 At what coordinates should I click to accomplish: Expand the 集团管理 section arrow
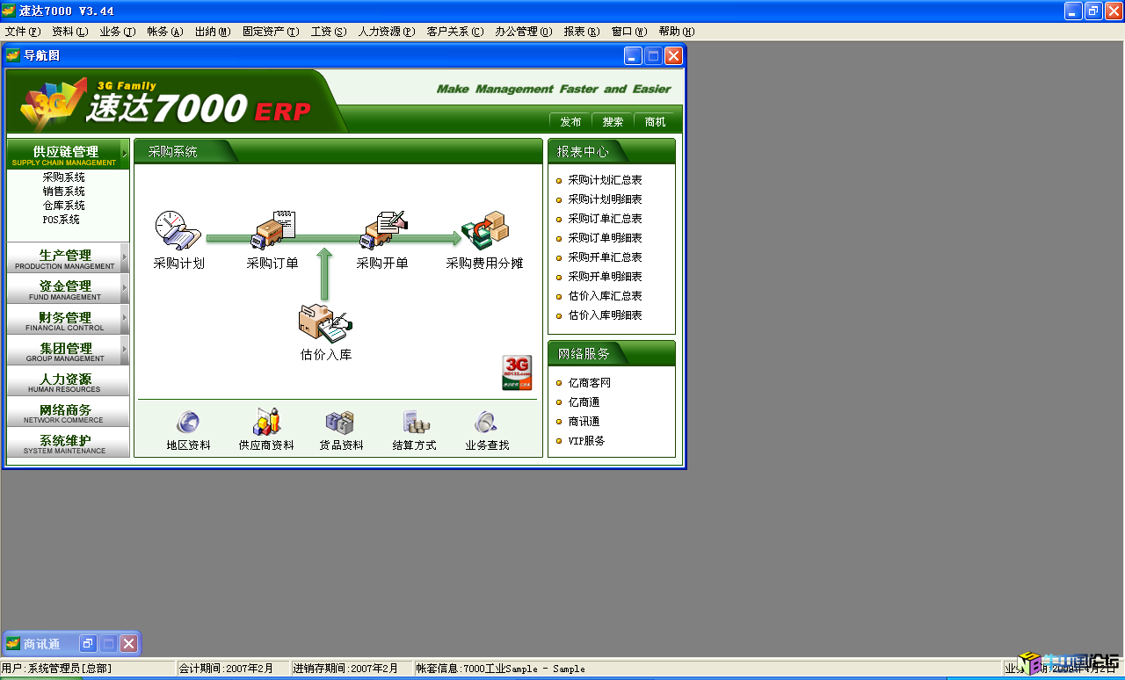pos(124,350)
